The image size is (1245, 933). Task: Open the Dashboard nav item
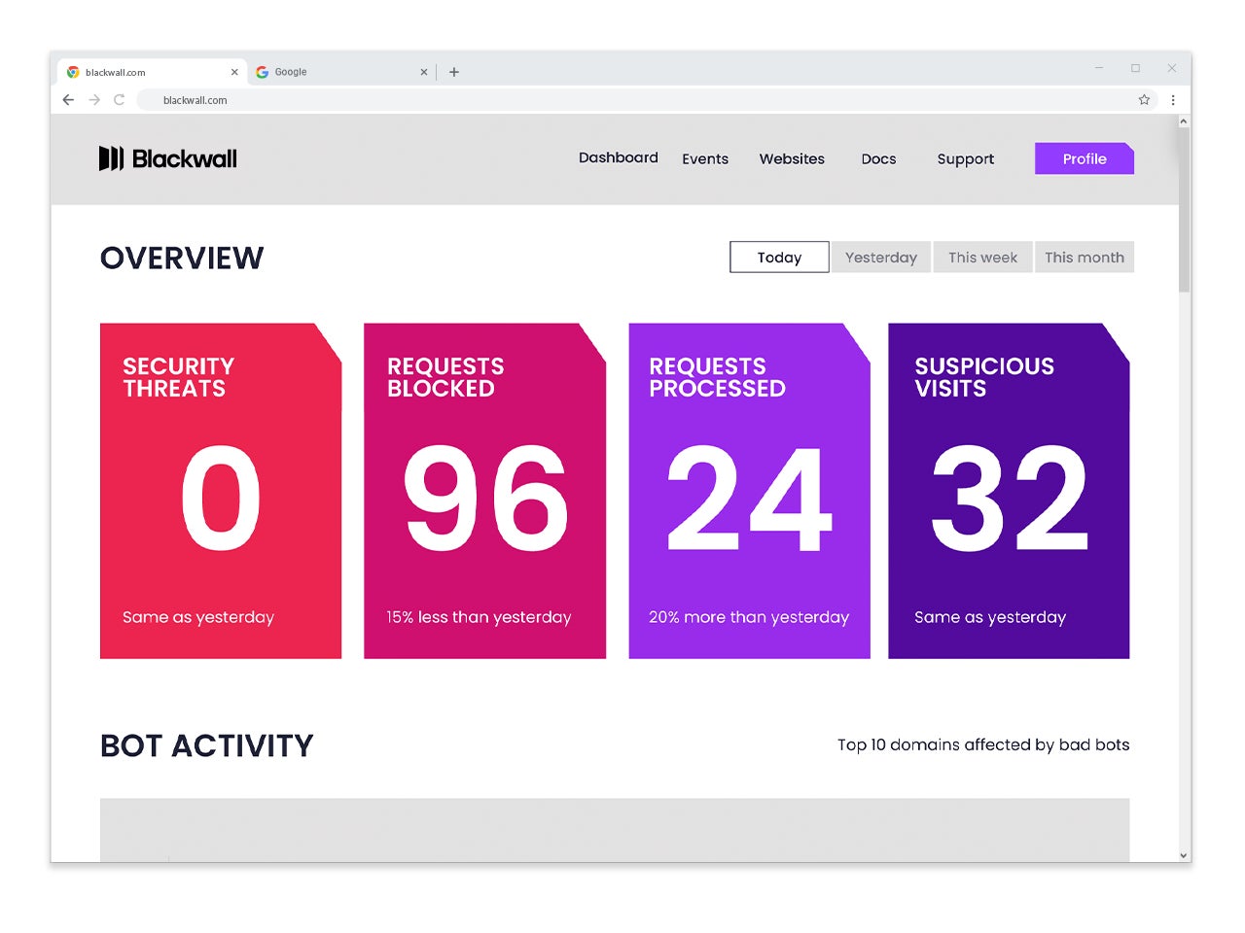tap(619, 158)
